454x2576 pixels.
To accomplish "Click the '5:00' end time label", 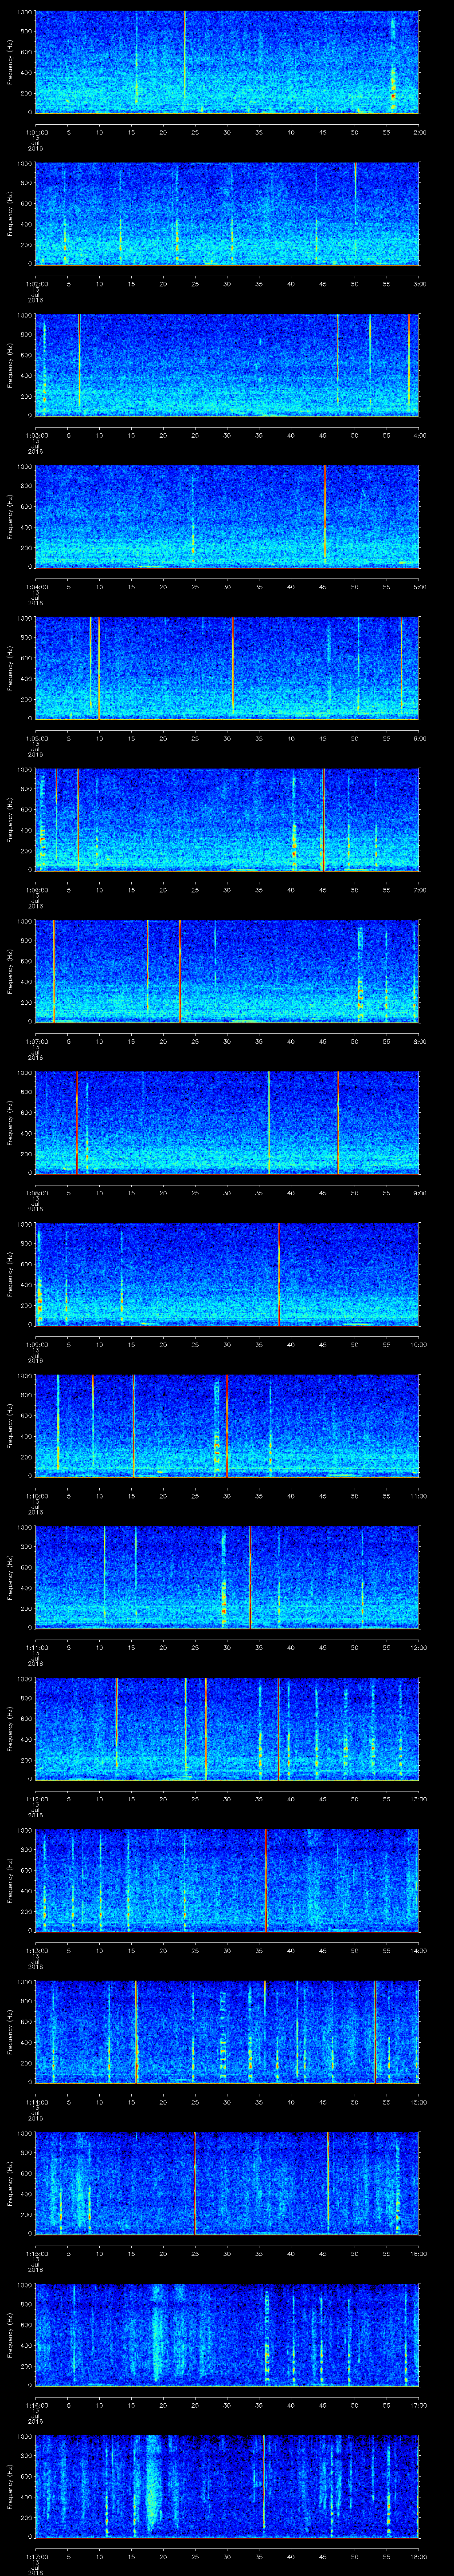I will [419, 586].
